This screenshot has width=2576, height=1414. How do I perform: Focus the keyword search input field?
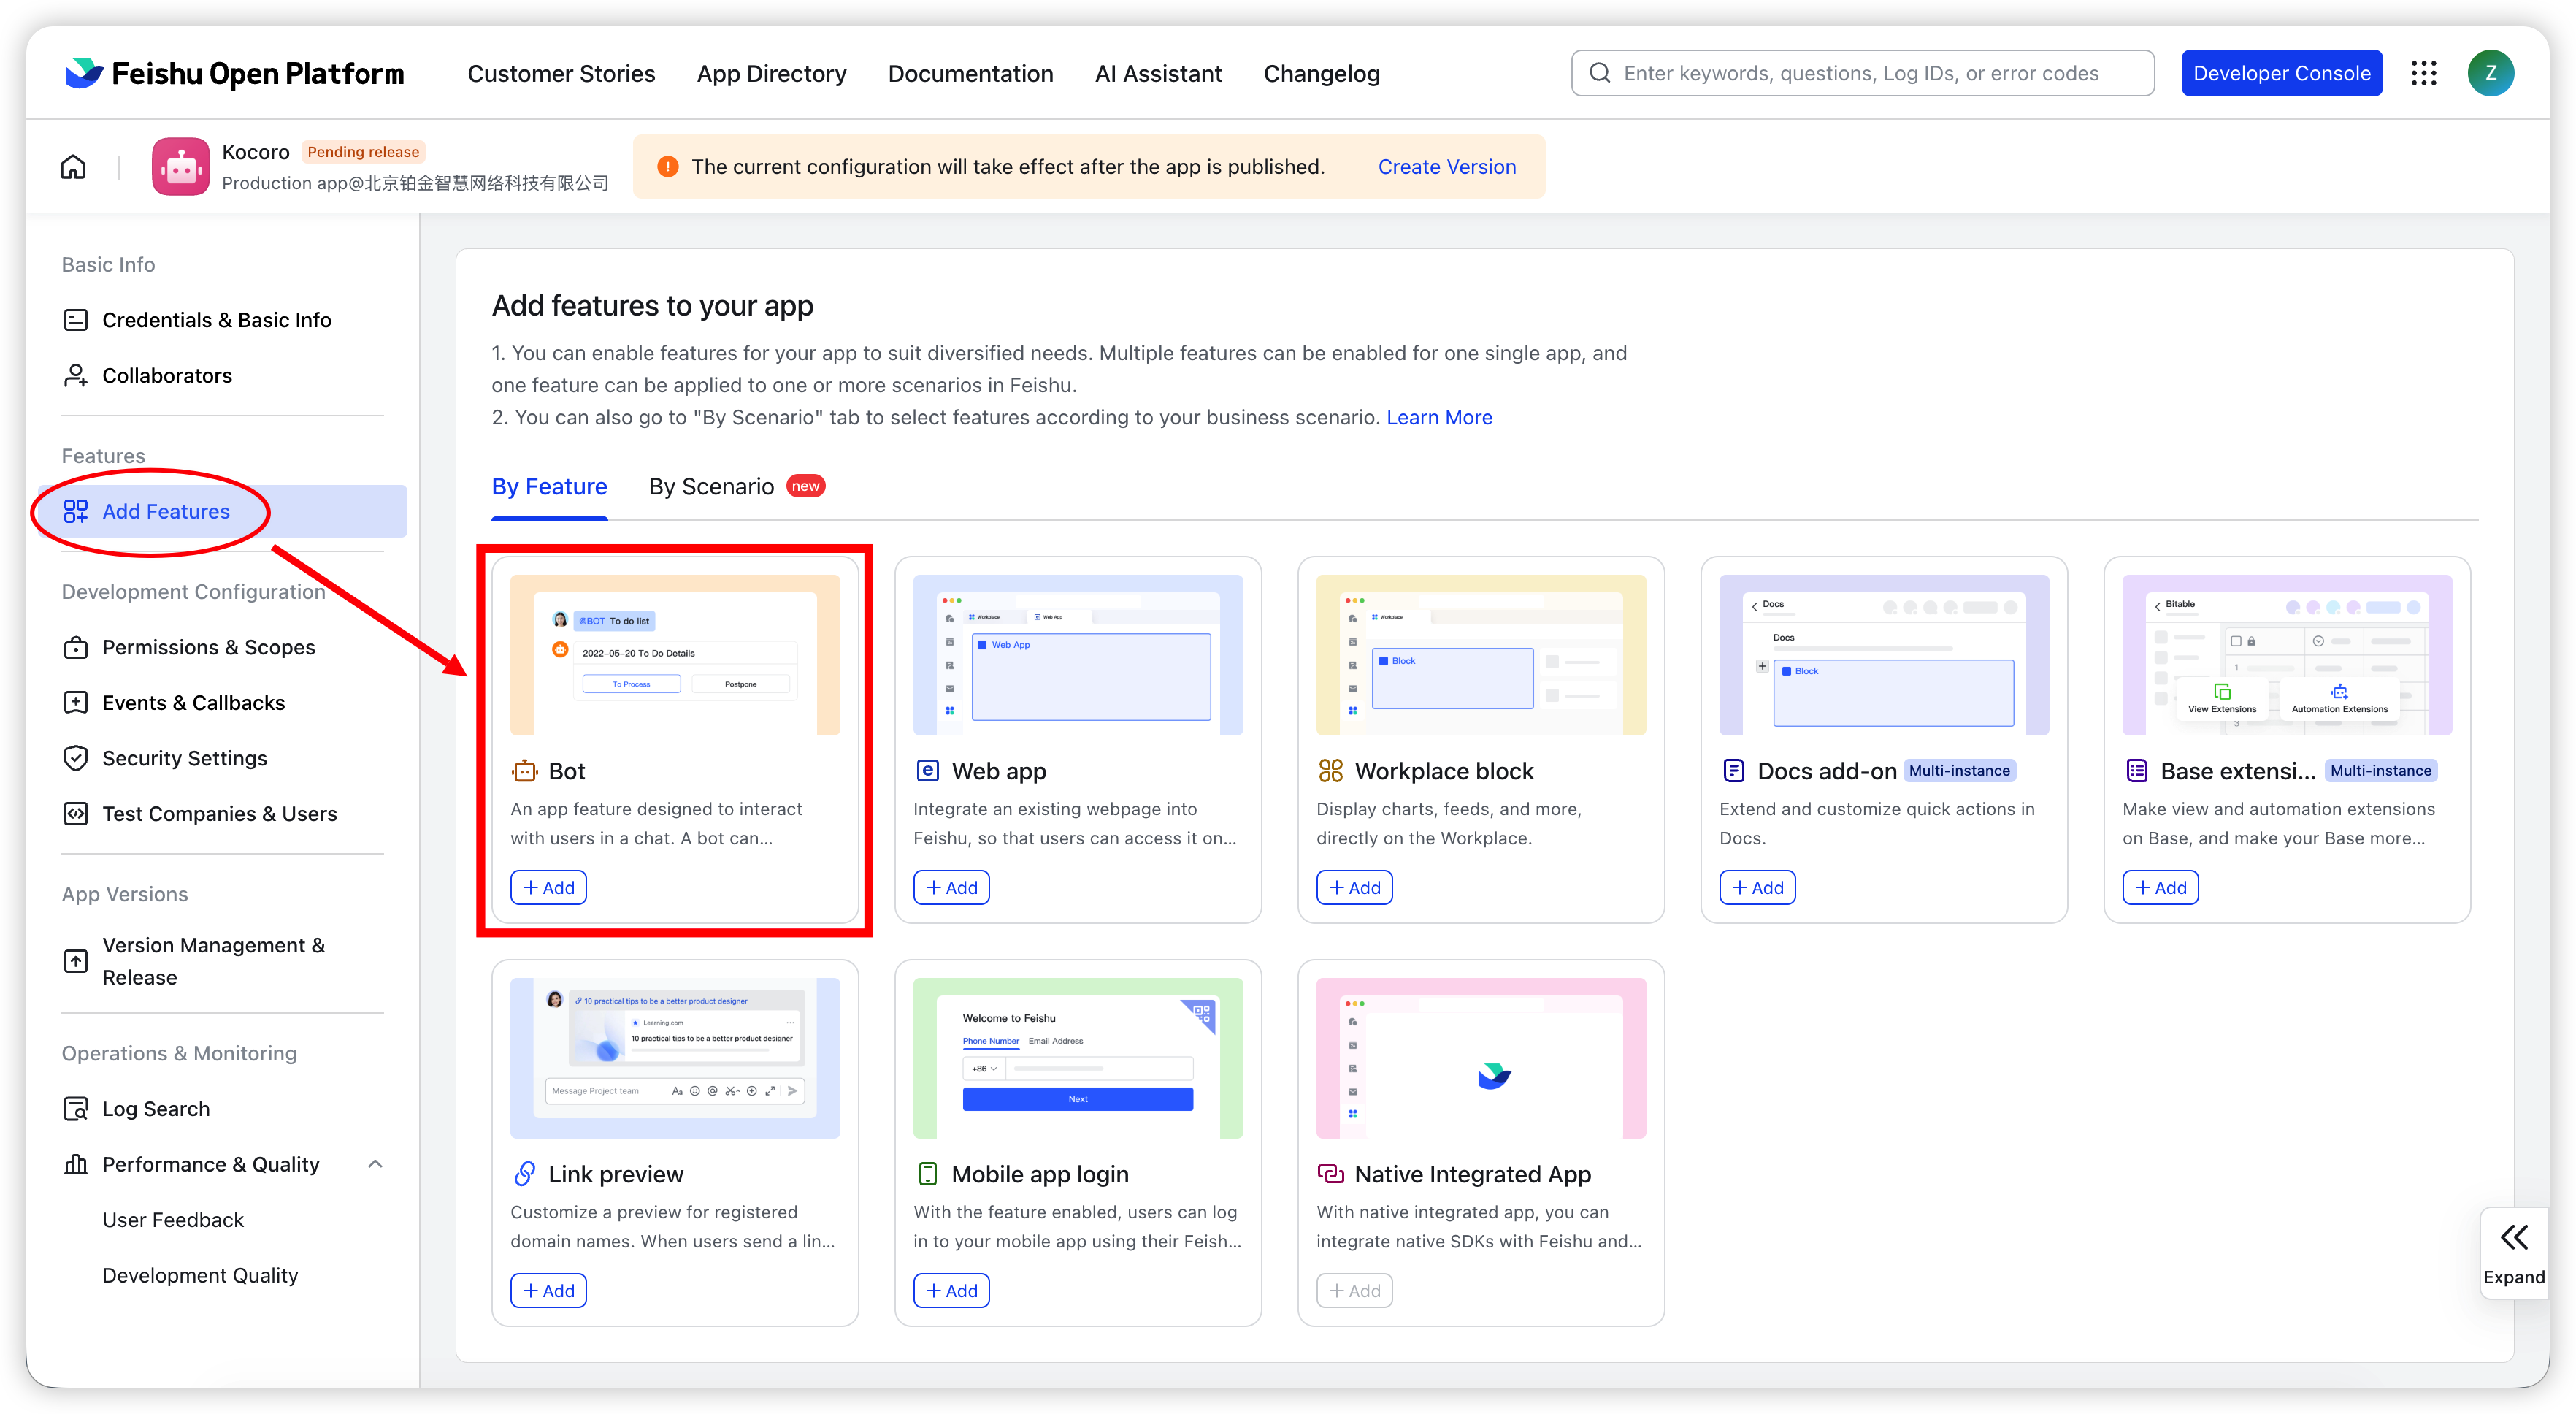click(x=1862, y=73)
